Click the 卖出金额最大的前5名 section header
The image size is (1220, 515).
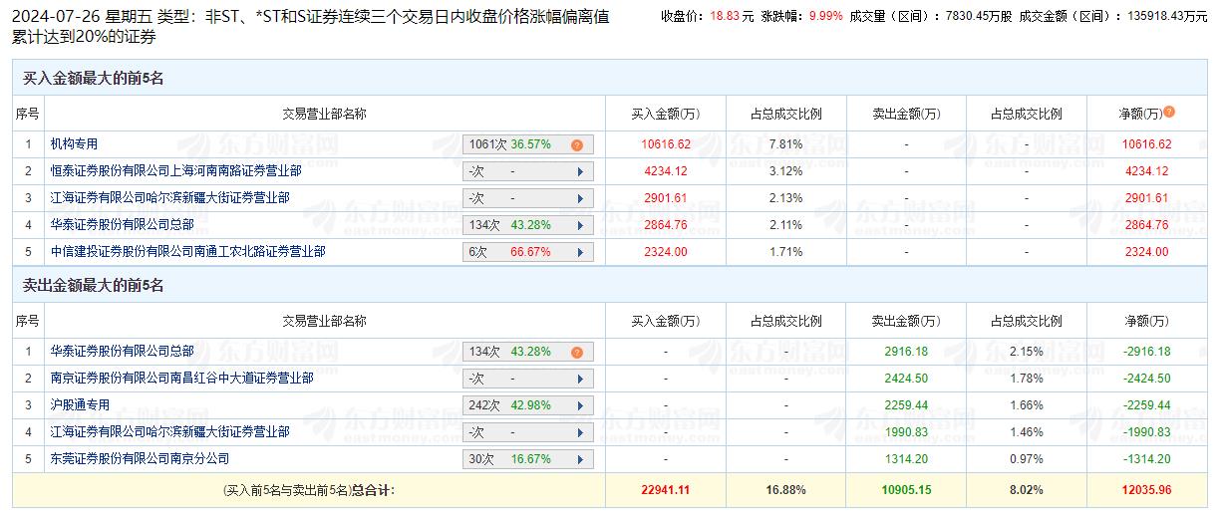pos(93,286)
